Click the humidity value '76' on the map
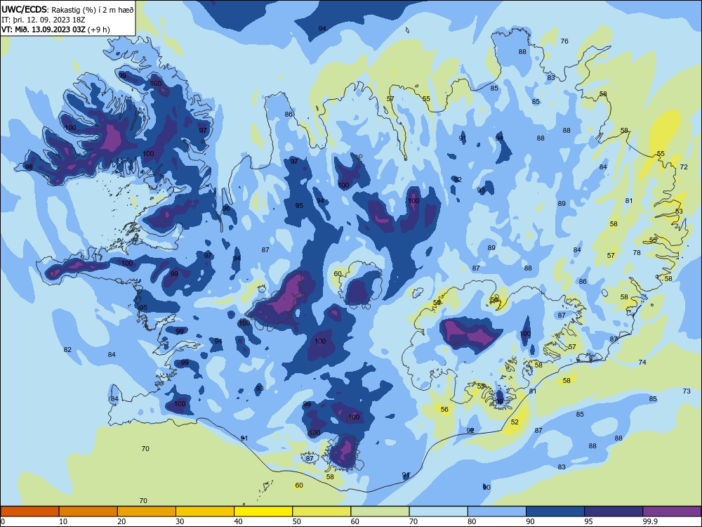702x527 pixels. pyautogui.click(x=564, y=41)
